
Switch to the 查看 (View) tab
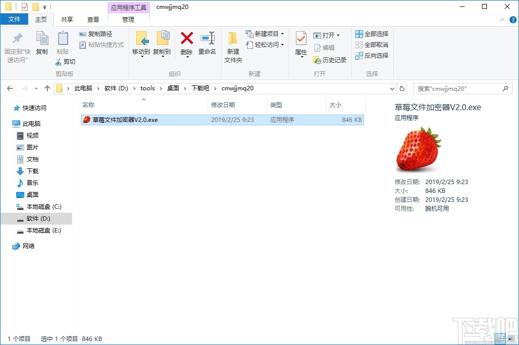[93, 19]
